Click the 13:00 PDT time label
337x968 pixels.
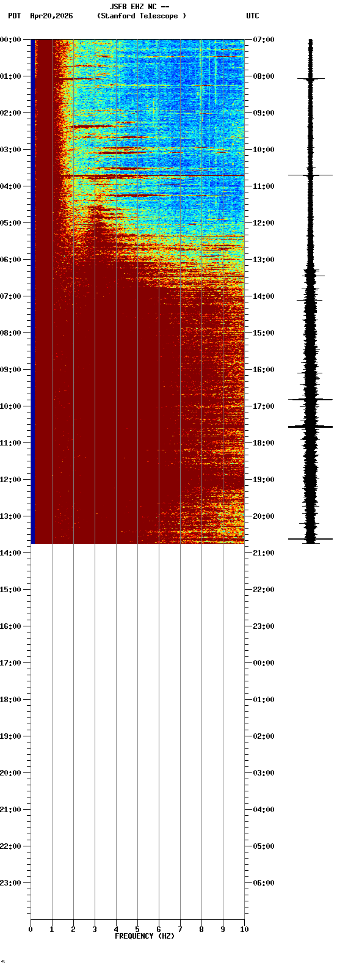(x=10, y=516)
